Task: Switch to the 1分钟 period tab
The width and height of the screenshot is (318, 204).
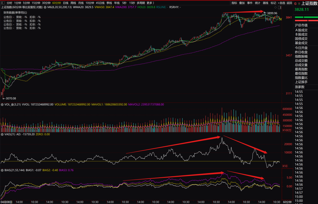Action: click(18, 3)
